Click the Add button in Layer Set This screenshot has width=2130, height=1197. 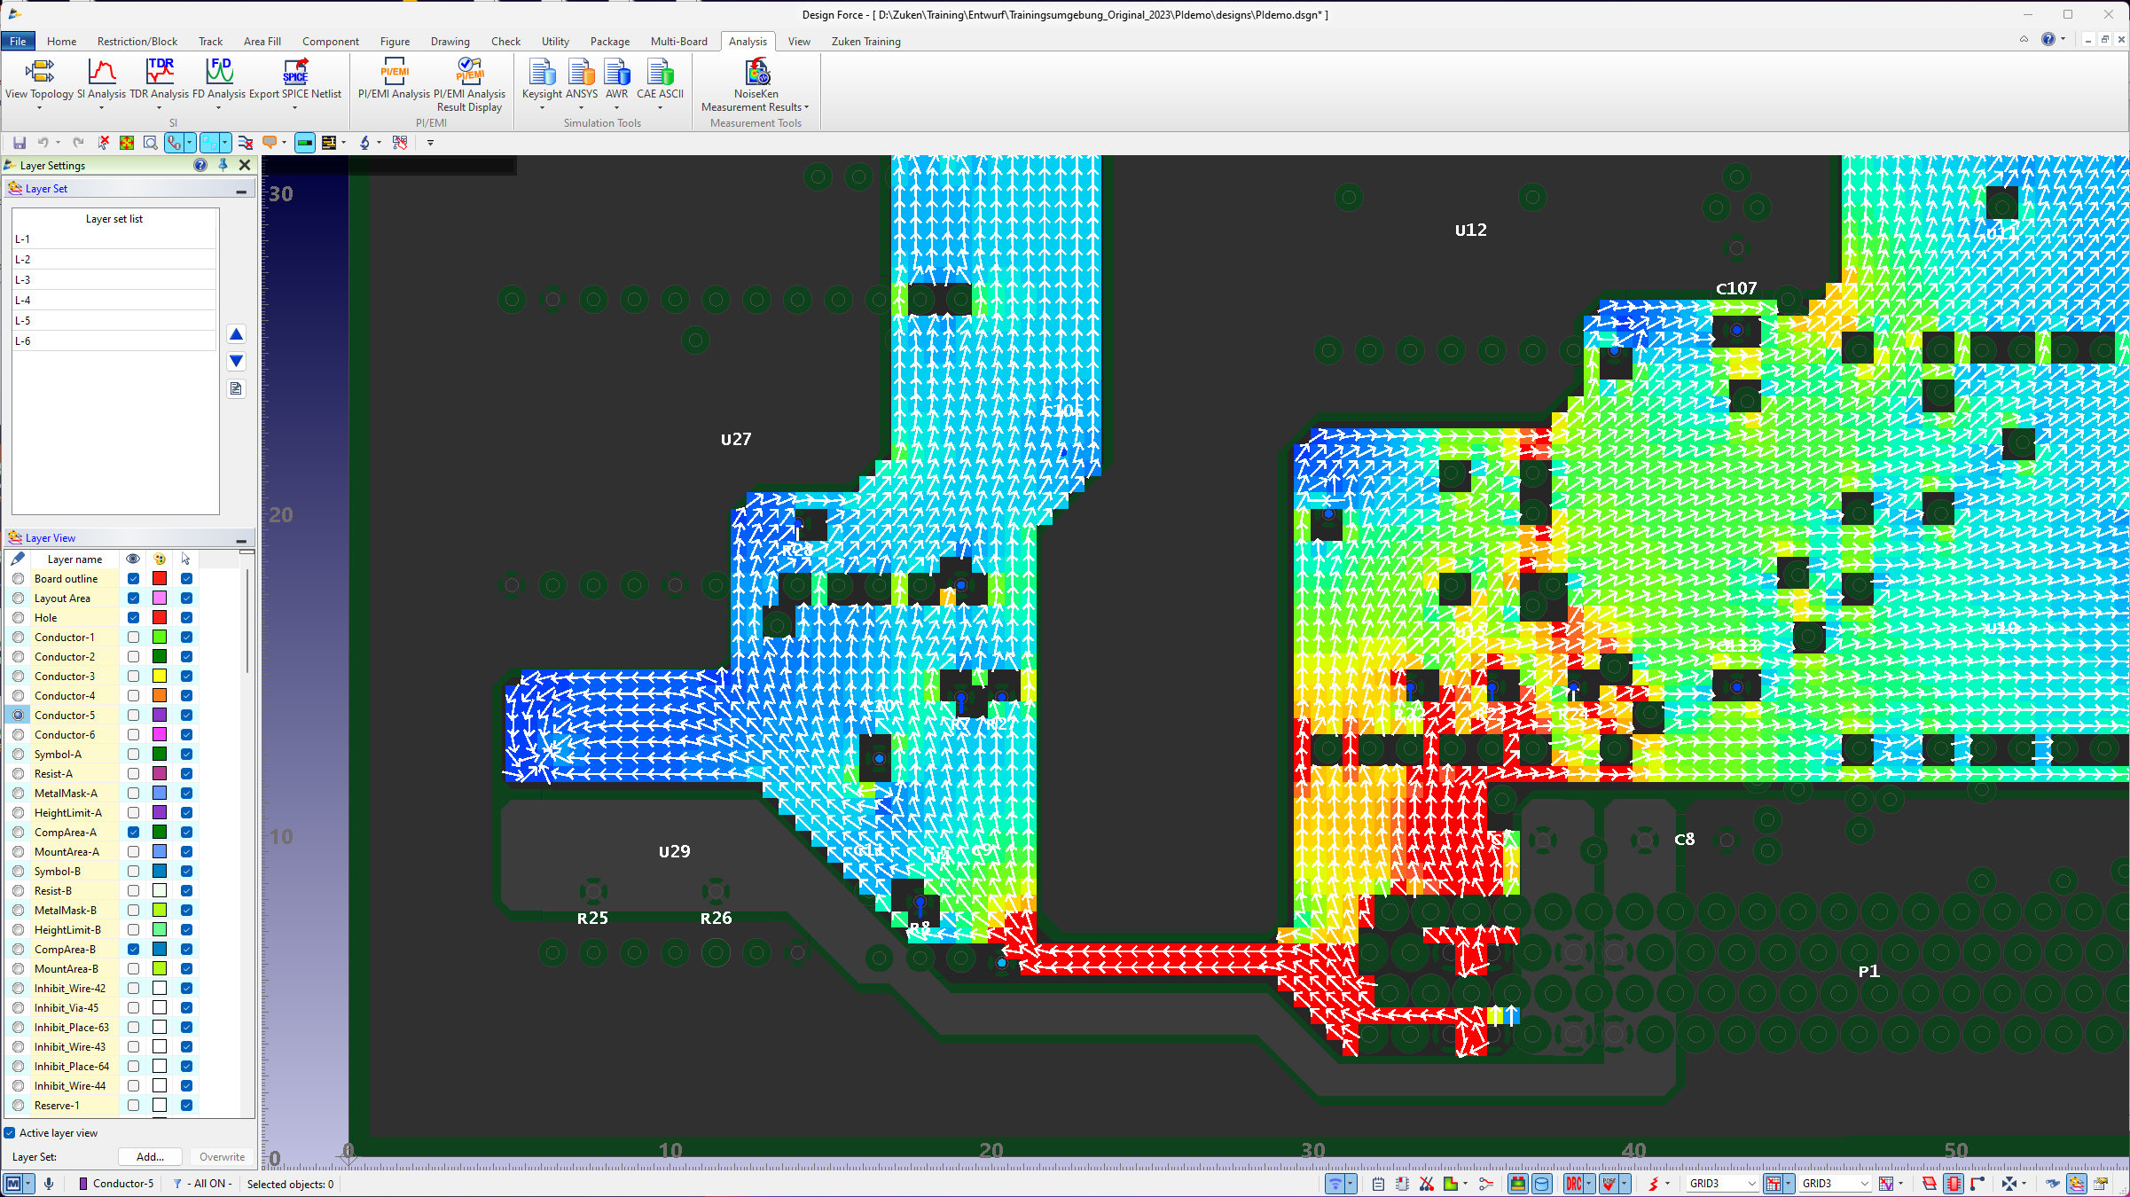click(148, 1156)
